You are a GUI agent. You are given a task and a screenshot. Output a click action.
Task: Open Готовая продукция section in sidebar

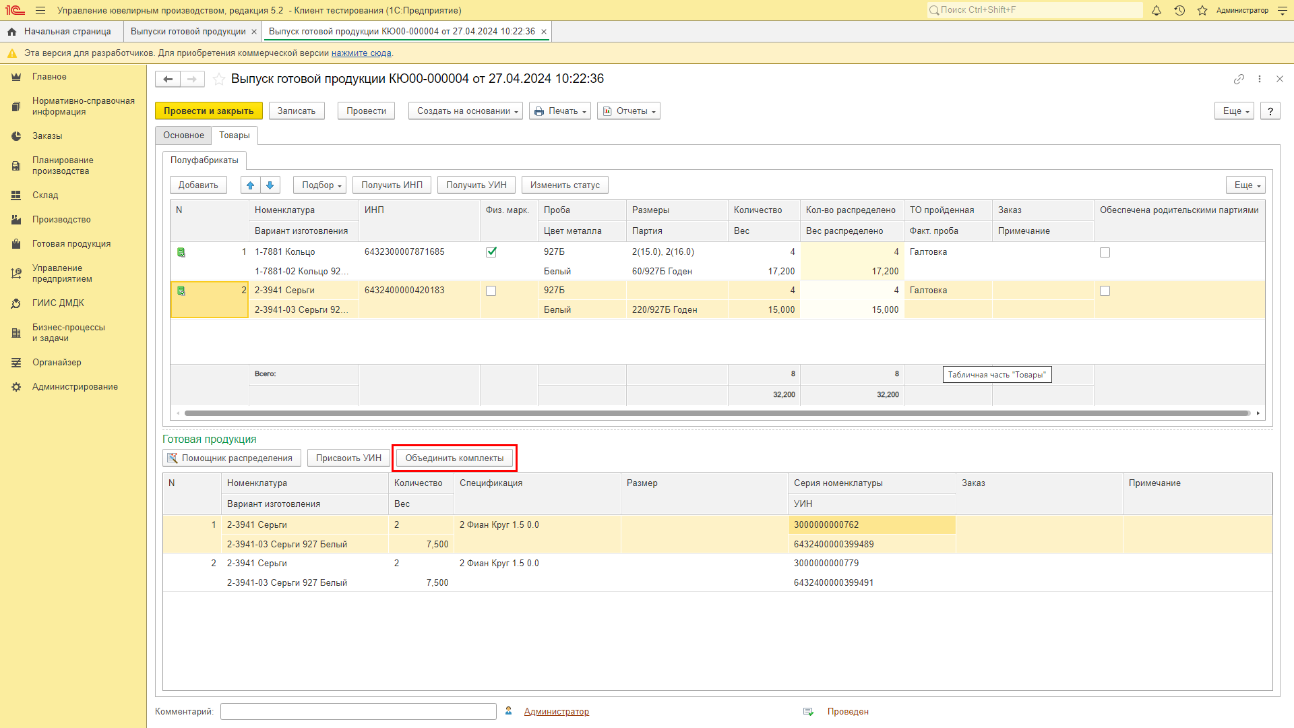coord(71,244)
